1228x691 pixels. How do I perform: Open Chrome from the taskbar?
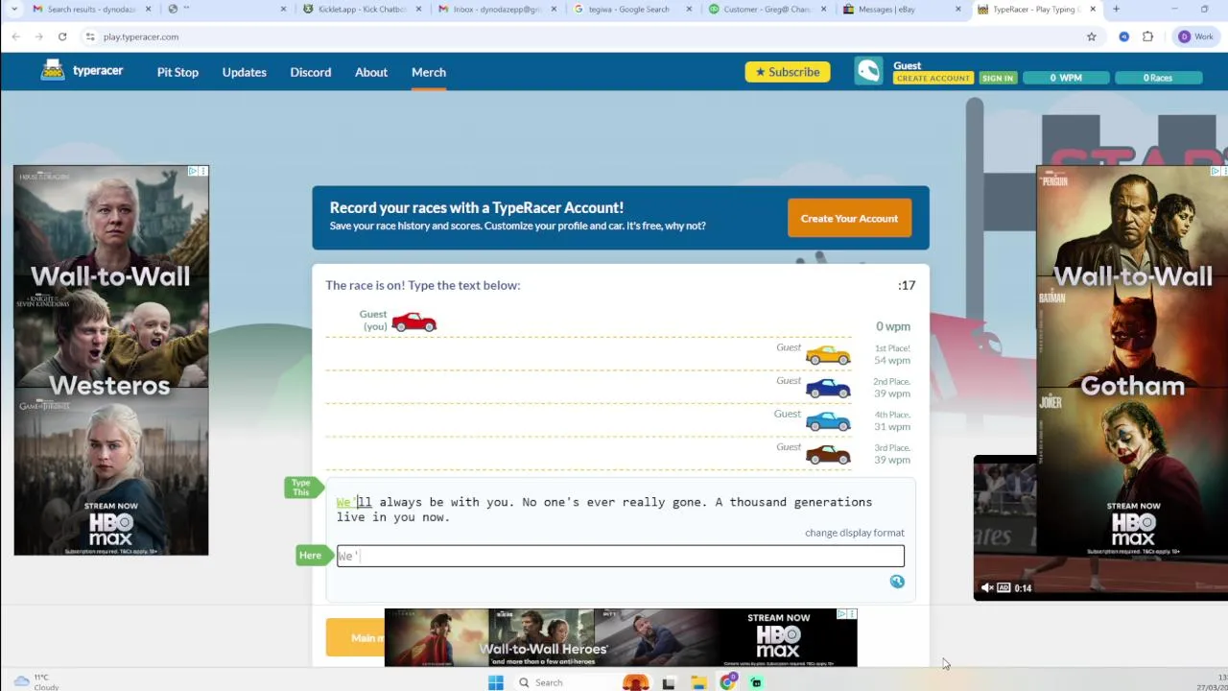[x=728, y=682]
